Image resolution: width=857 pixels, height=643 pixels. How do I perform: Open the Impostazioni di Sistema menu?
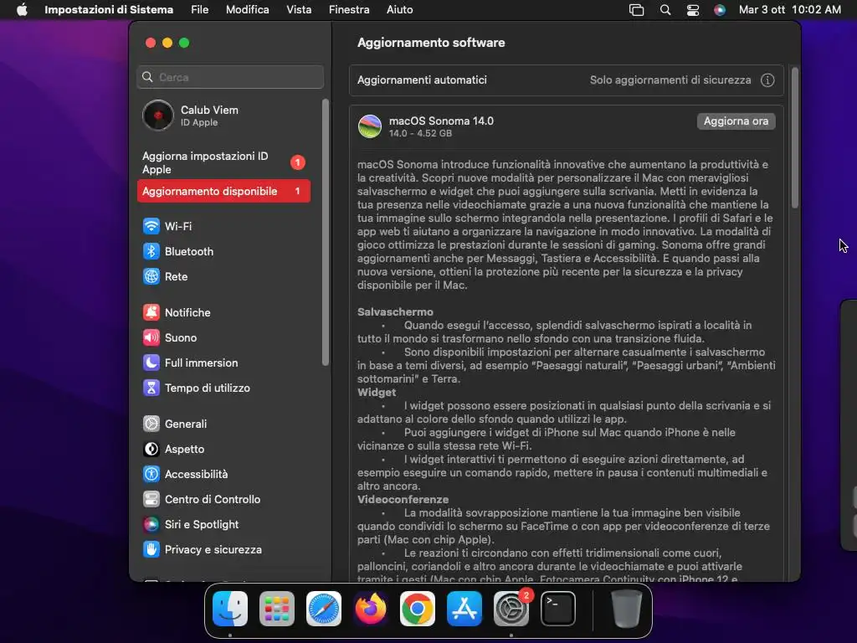pos(109,10)
